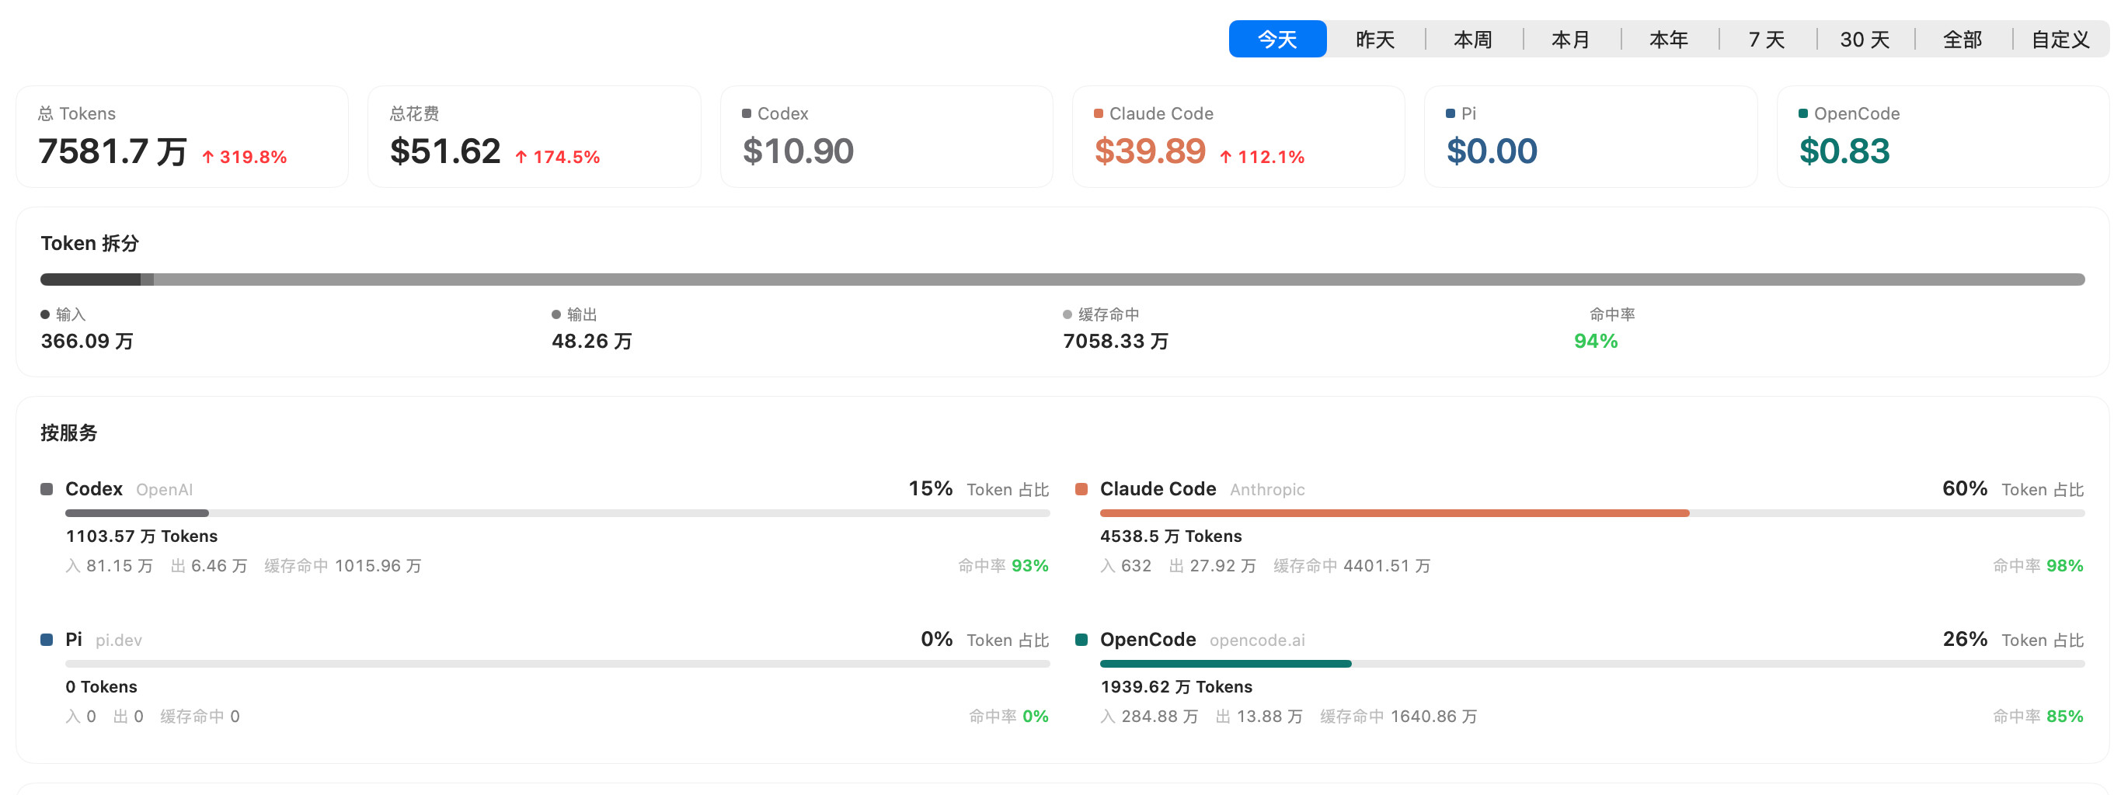Click the orange Claude Code progress bar
Image resolution: width=2121 pixels, height=795 pixels.
[x=1395, y=513]
